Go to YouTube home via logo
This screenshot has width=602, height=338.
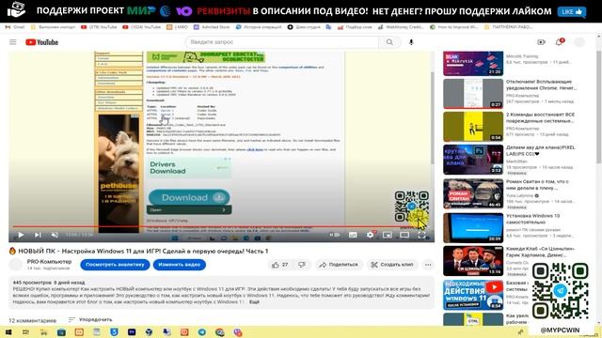click(x=41, y=42)
